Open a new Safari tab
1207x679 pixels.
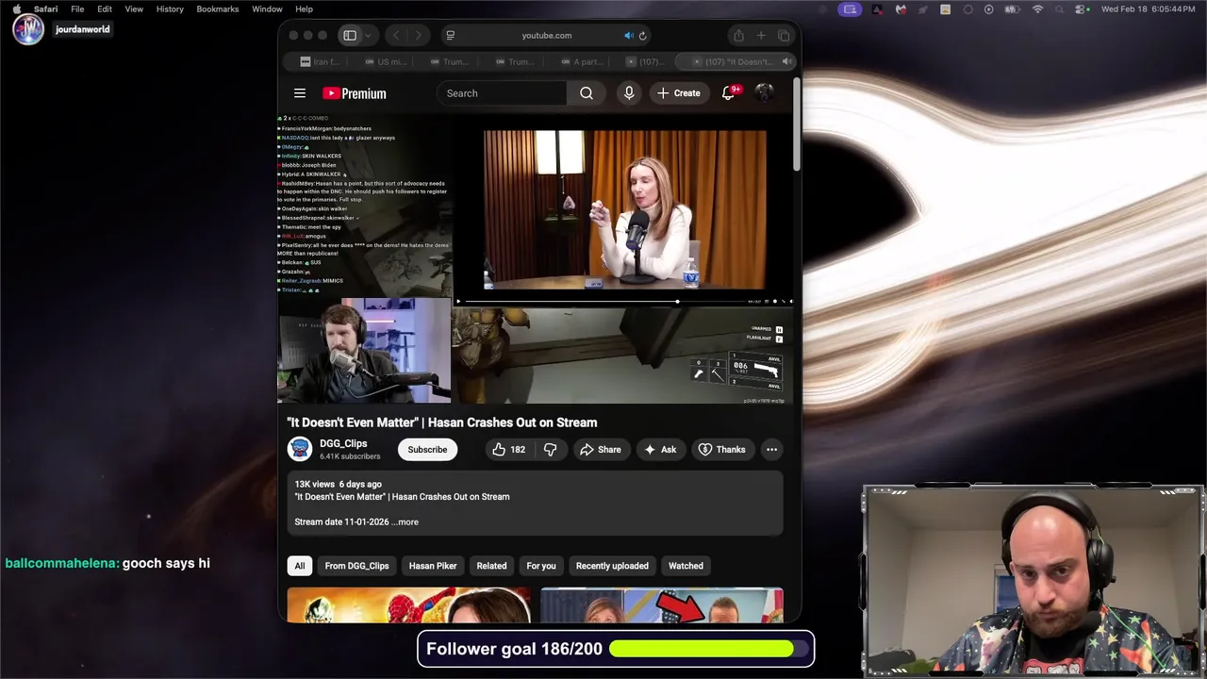click(761, 36)
